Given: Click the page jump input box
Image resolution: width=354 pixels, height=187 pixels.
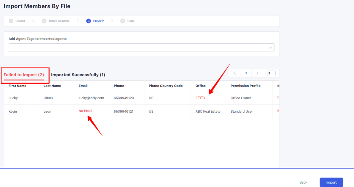Looking at the screenshot, I should tap(271, 73).
